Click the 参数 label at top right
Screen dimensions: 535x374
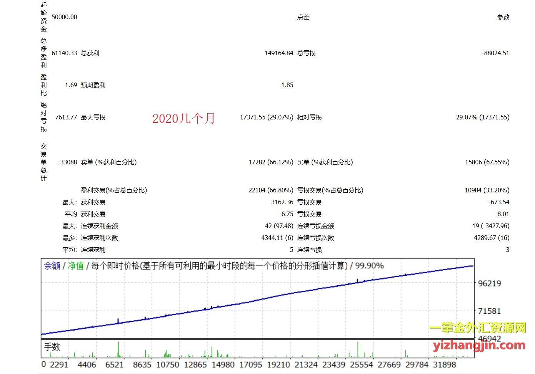(503, 17)
